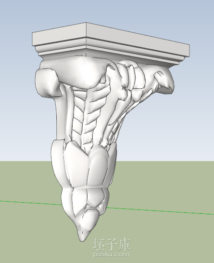
Task: Select the front face of the top slab
Action: coord(59,36)
